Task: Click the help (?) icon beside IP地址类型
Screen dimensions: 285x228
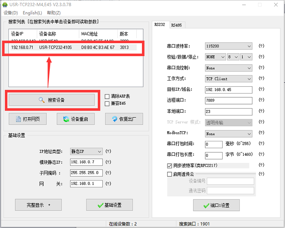Action: coord(108,151)
